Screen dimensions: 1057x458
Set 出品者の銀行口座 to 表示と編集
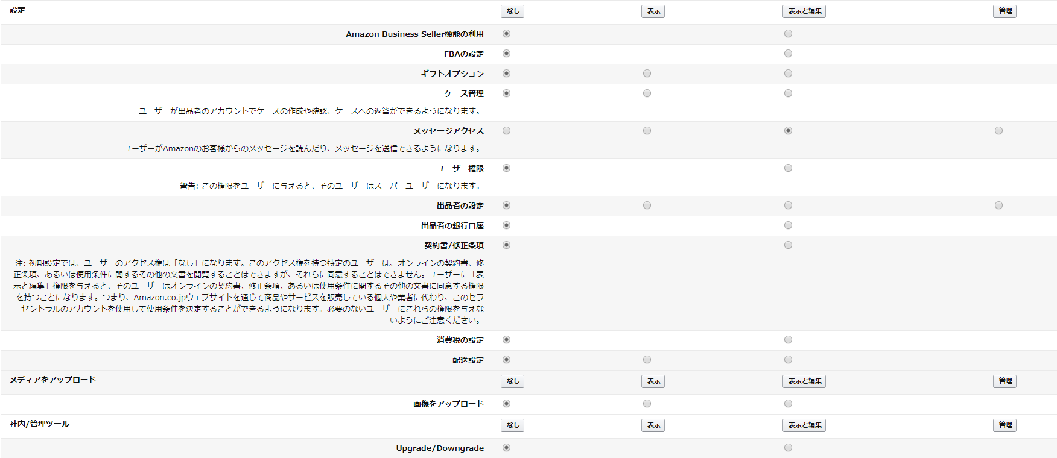coord(788,225)
